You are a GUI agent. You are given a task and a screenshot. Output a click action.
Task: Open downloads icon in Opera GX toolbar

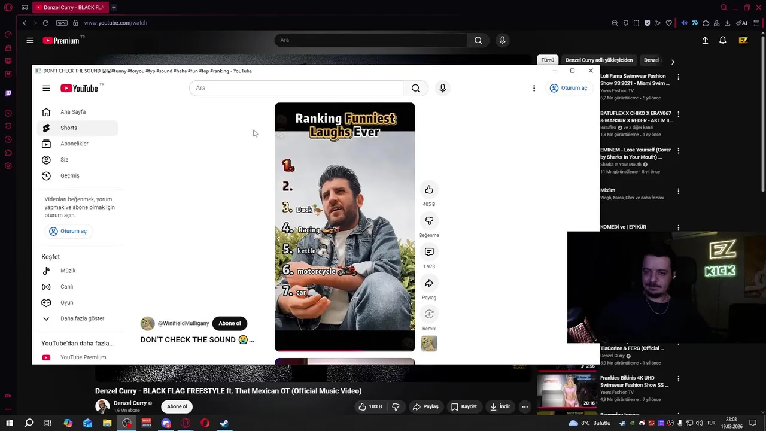click(727, 23)
